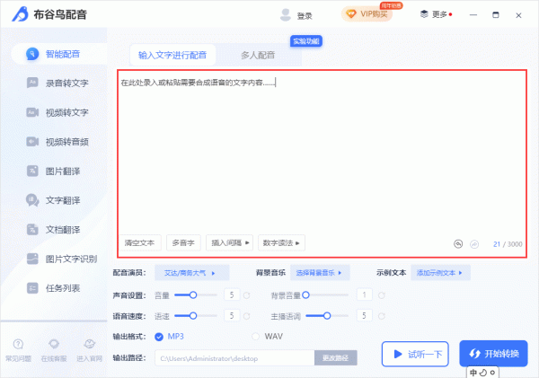Select 视频转文字 in the sidebar
Viewport: 539px width, 378px height.
point(57,112)
